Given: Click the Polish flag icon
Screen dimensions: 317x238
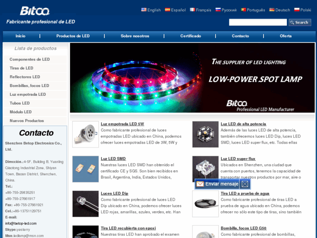Looking at the screenshot, I should tap(297, 10).
